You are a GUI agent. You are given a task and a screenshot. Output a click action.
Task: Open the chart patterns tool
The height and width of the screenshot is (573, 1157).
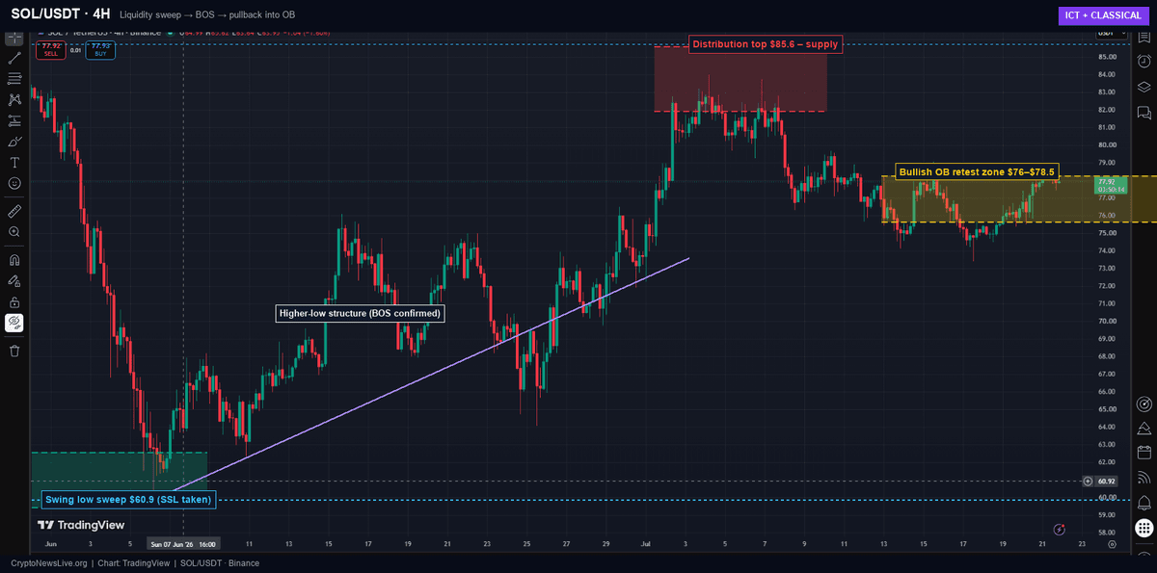point(14,99)
